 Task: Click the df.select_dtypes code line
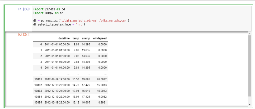pyautogui.click(x=59, y=24)
